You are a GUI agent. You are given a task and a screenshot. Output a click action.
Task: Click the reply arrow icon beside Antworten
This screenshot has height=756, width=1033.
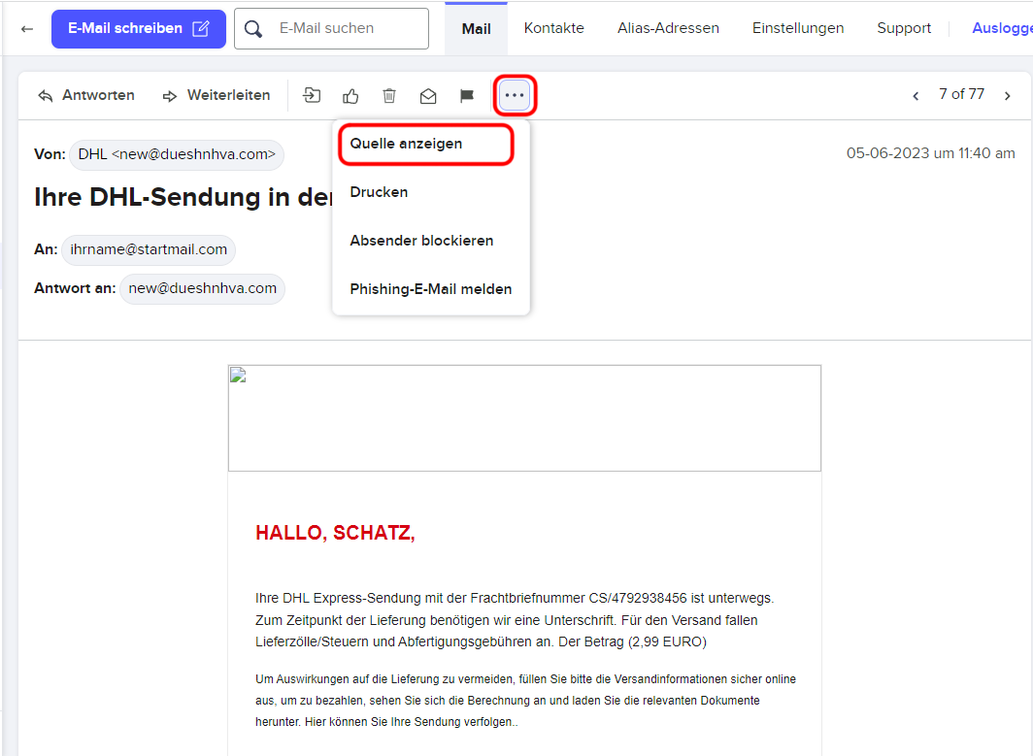[x=46, y=96]
